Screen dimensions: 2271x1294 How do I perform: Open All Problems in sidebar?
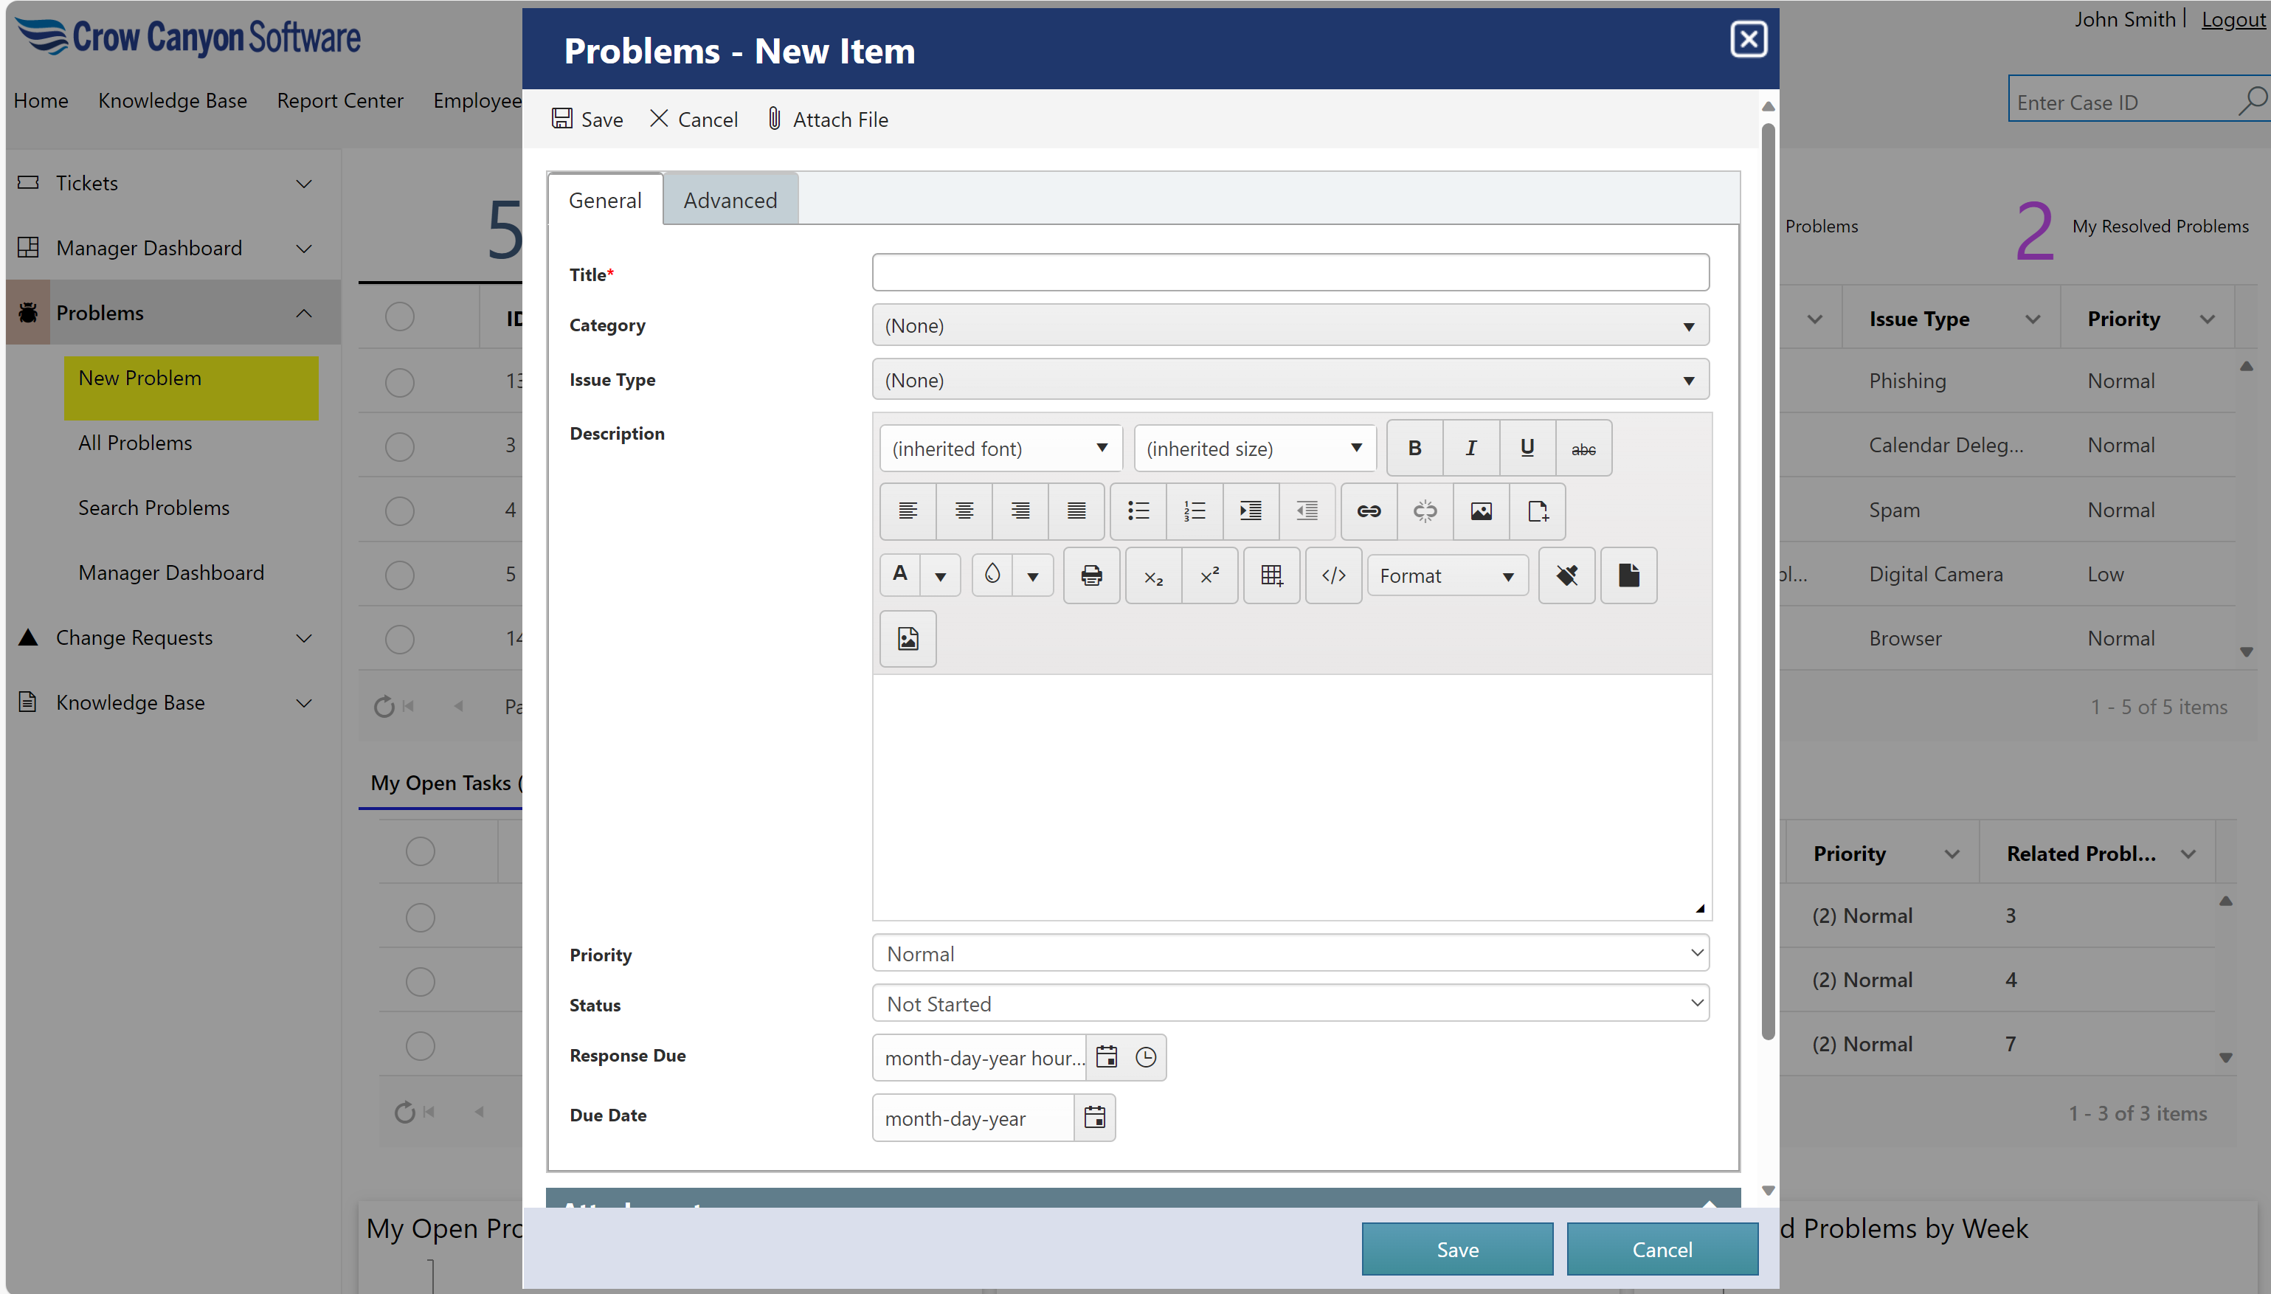coord(135,443)
